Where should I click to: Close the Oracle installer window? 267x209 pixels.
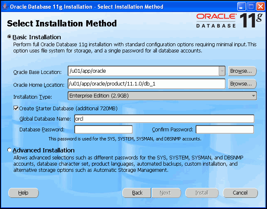pos(260,7)
